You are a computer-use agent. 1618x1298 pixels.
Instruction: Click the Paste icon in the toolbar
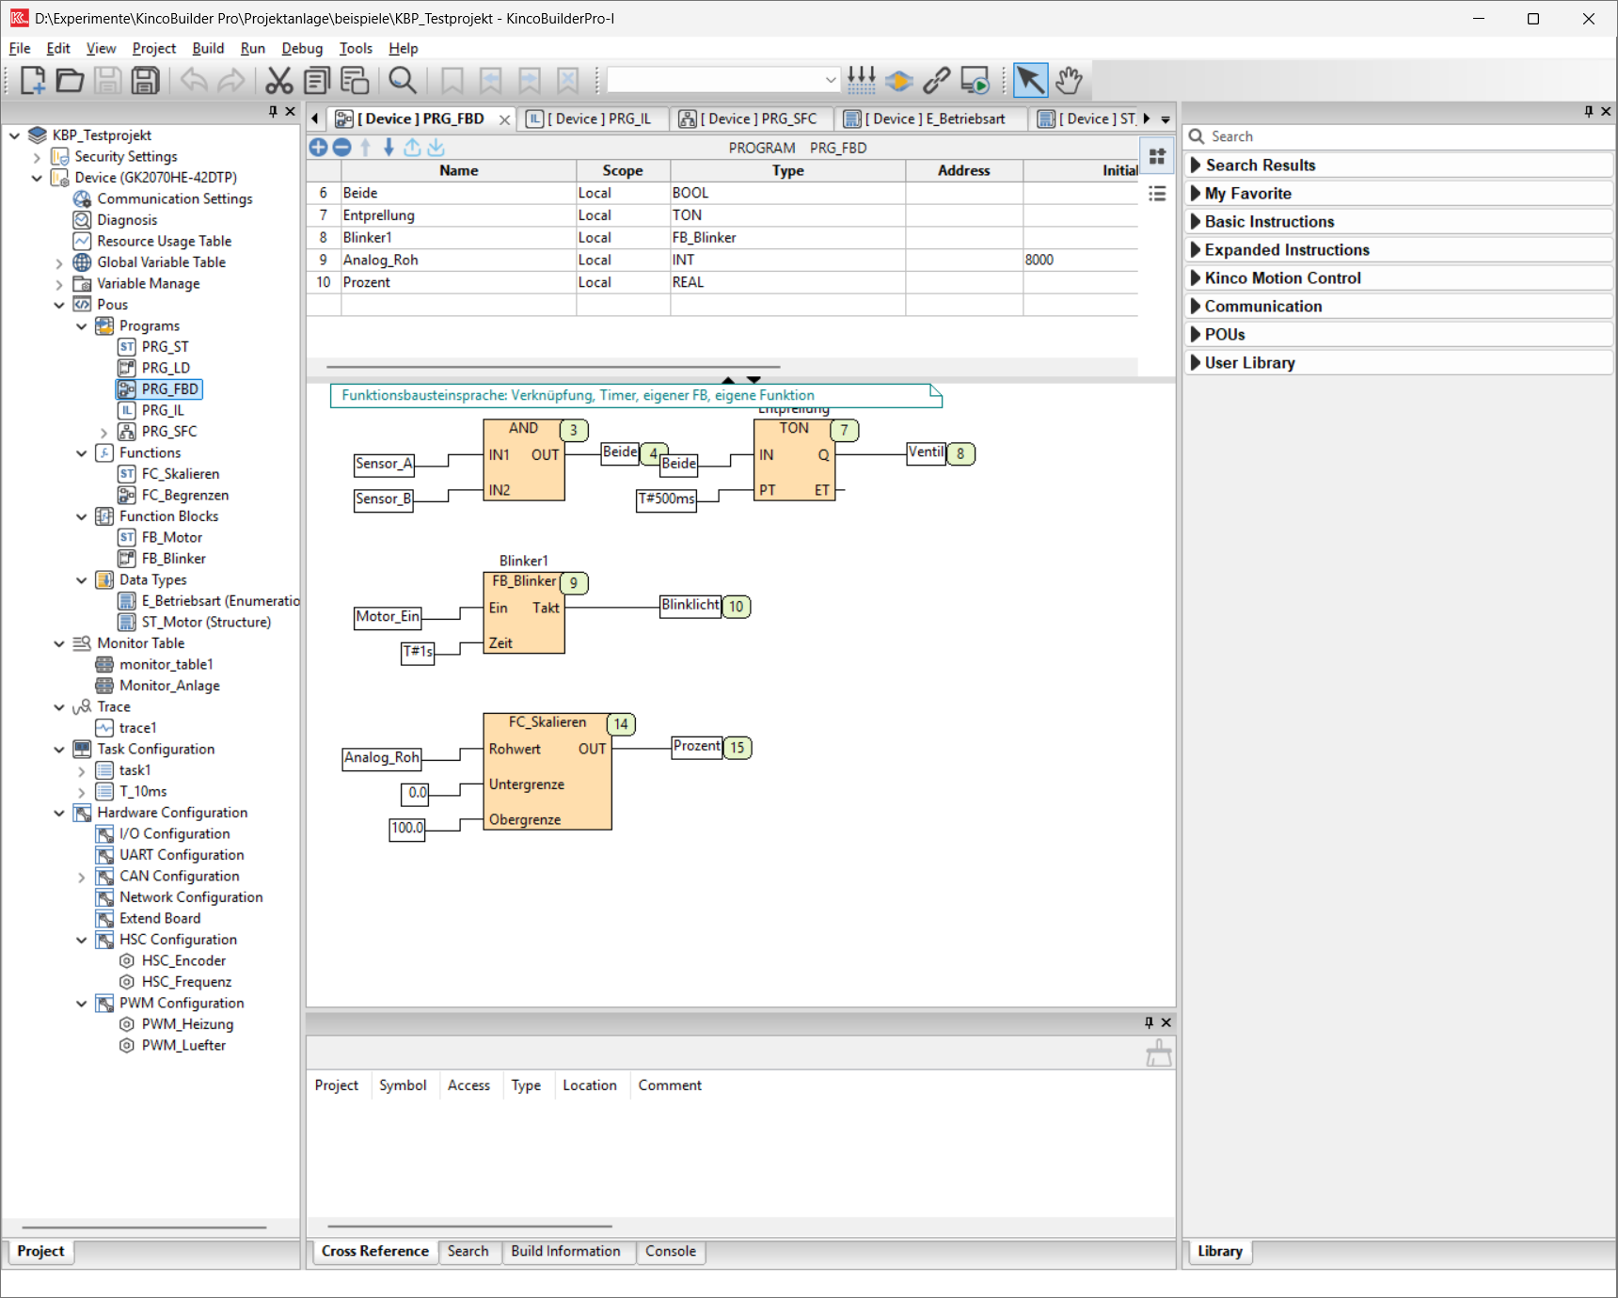pos(355,81)
